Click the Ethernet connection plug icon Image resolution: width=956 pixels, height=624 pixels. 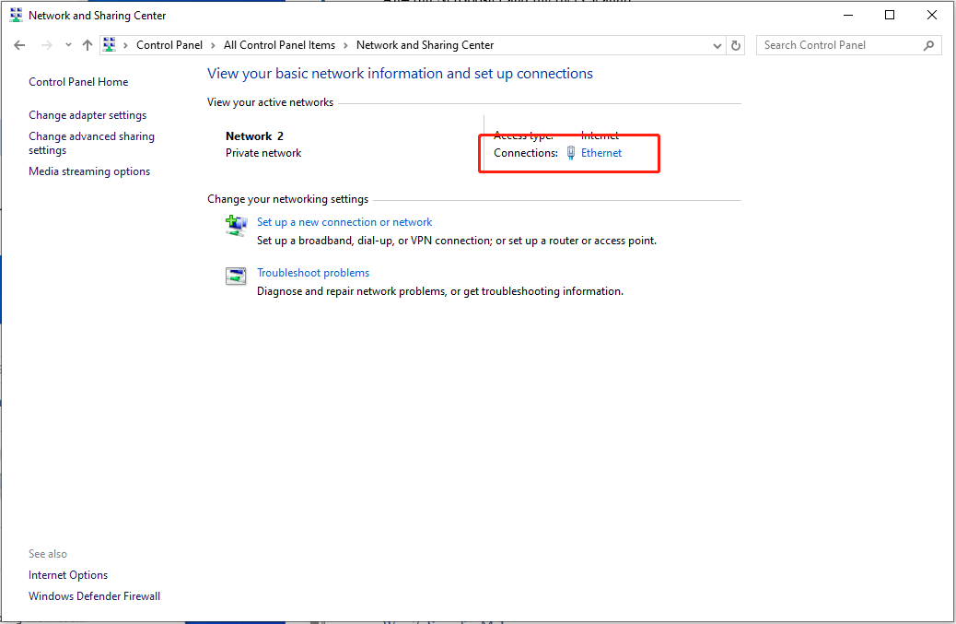click(x=571, y=153)
